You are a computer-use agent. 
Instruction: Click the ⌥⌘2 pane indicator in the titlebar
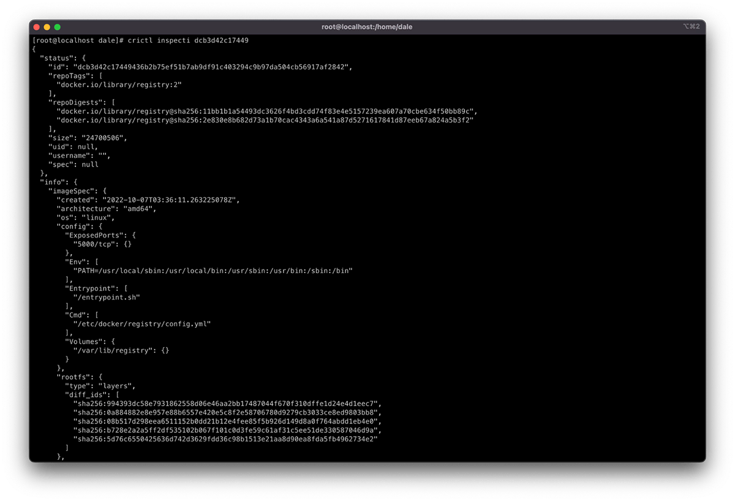tap(691, 27)
